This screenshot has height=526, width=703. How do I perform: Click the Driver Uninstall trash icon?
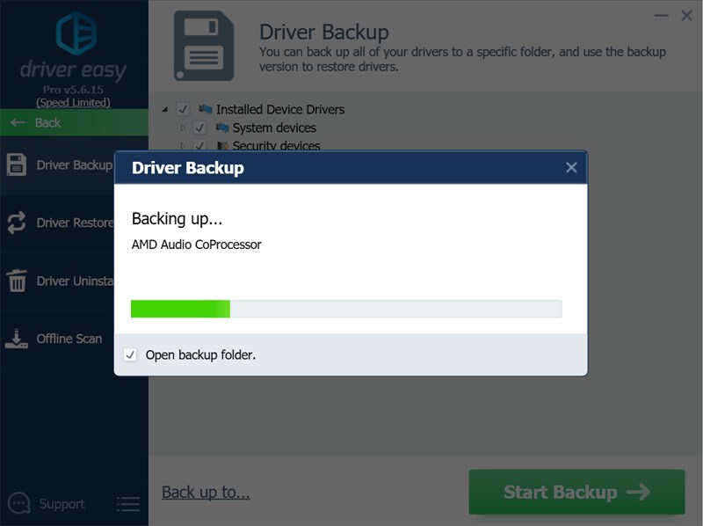(17, 281)
